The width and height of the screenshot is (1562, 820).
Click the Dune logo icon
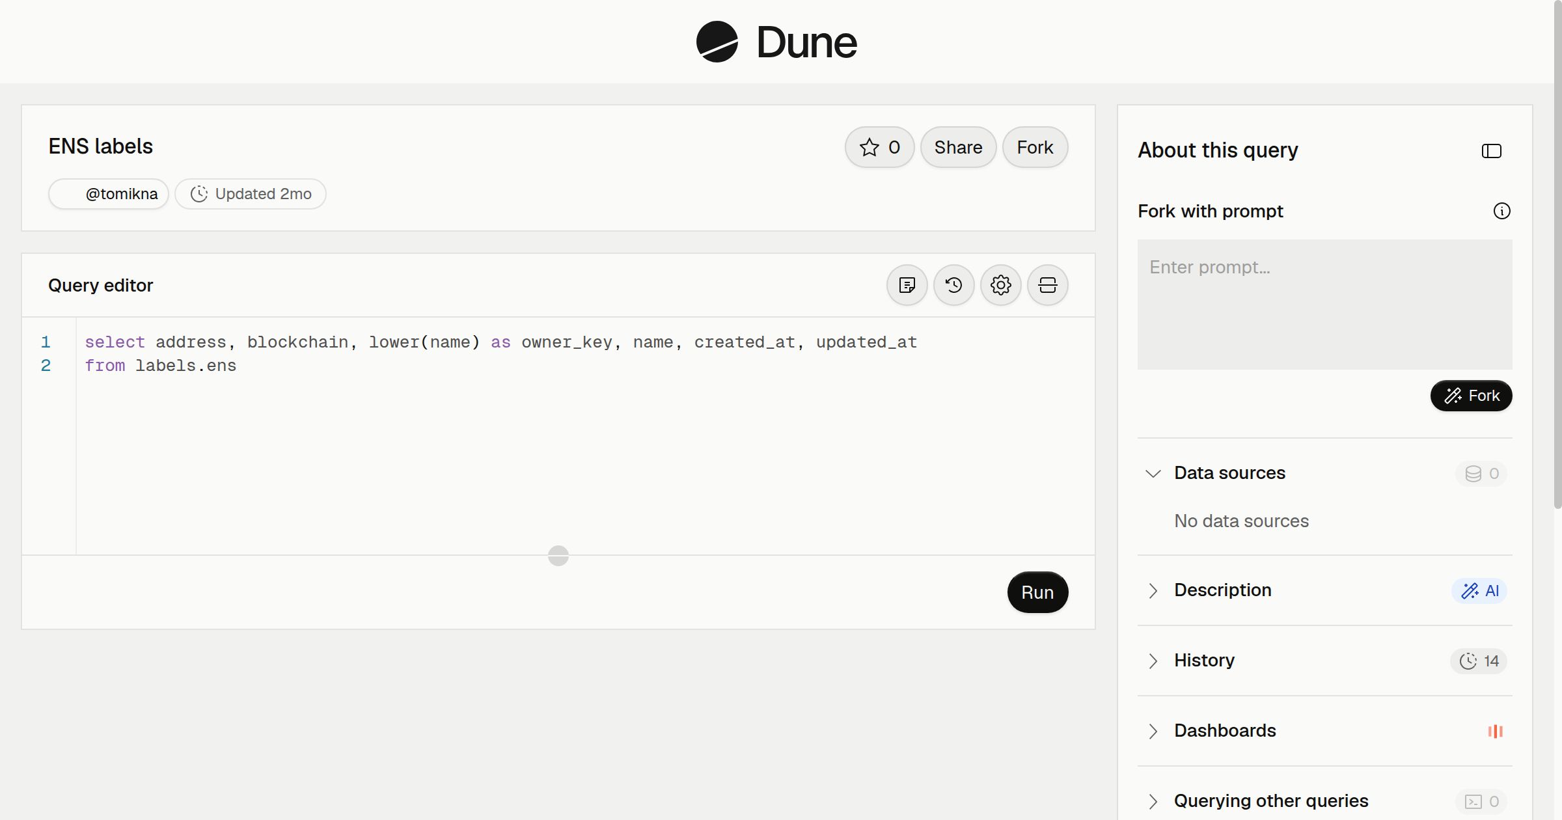[717, 42]
